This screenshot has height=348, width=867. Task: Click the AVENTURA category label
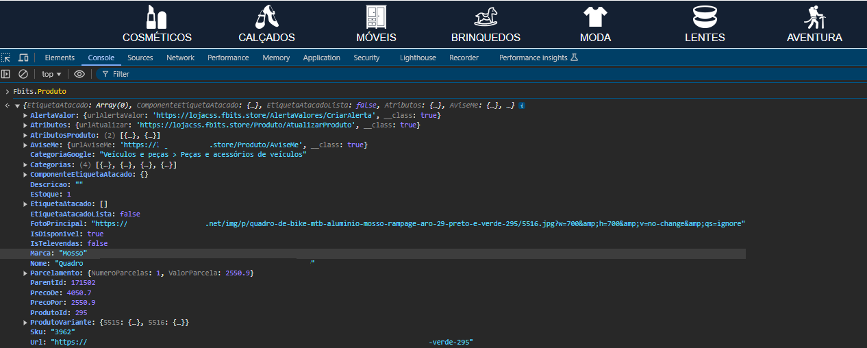(814, 38)
